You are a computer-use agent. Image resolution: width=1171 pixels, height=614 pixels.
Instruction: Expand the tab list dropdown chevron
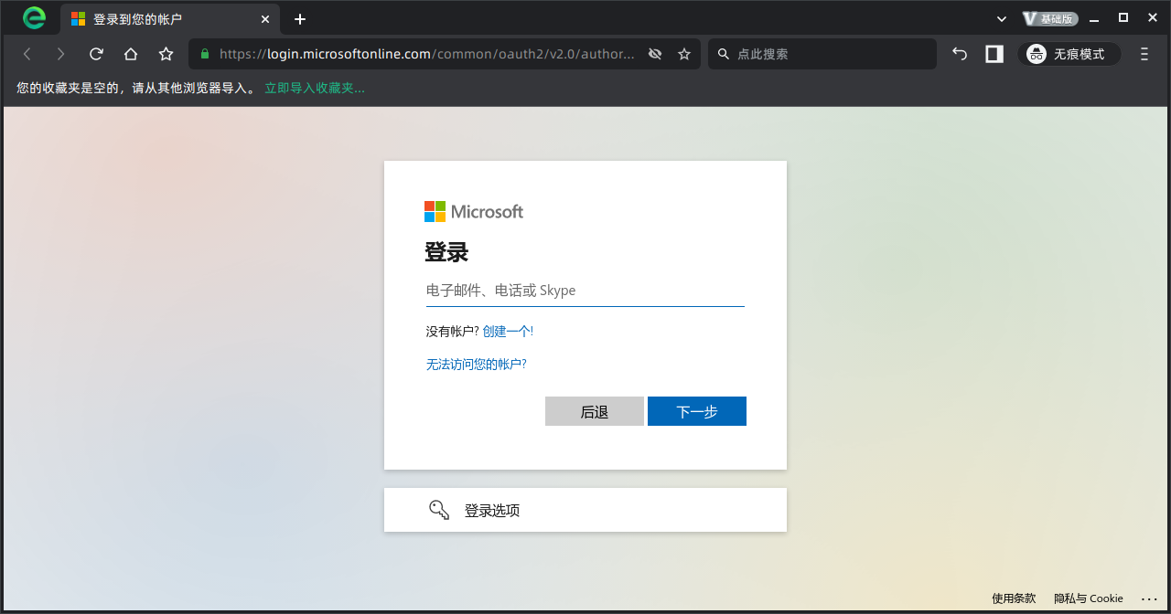click(1002, 18)
